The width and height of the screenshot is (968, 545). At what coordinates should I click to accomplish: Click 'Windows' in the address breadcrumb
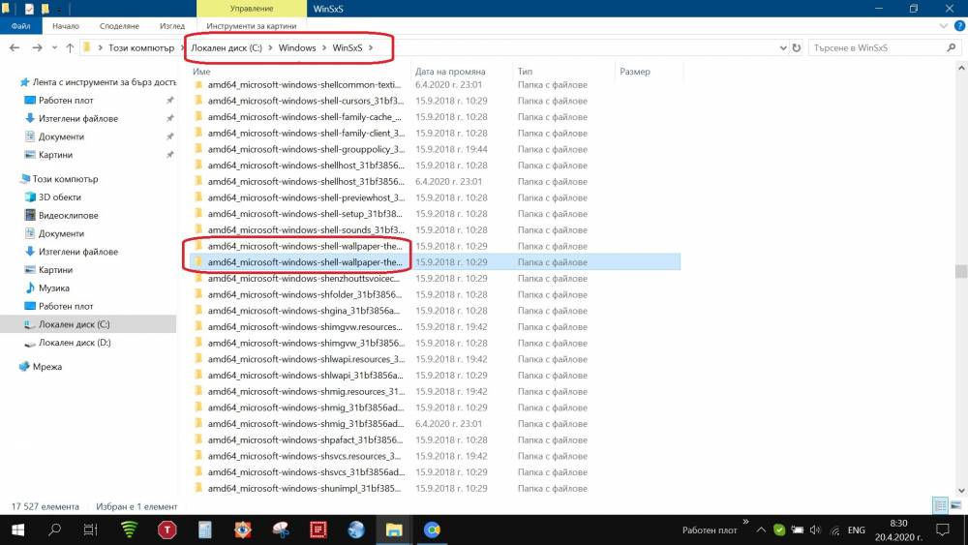[x=297, y=47]
